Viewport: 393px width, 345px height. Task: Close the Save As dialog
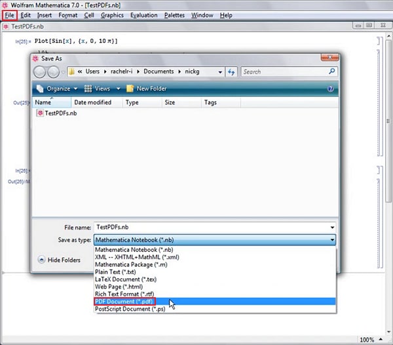330,58
